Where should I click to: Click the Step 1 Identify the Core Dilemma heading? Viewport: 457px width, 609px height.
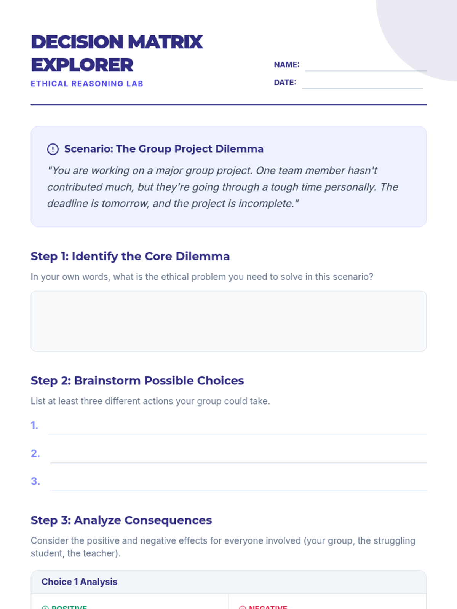coord(130,257)
